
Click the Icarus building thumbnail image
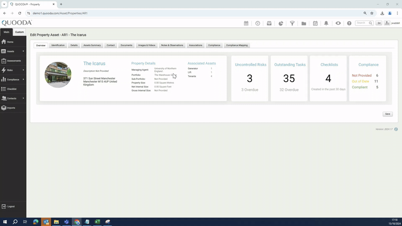[x=58, y=74]
